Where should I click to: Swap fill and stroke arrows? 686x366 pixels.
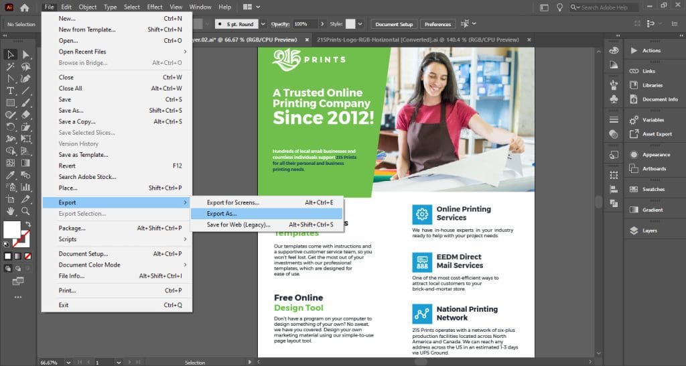point(27,224)
